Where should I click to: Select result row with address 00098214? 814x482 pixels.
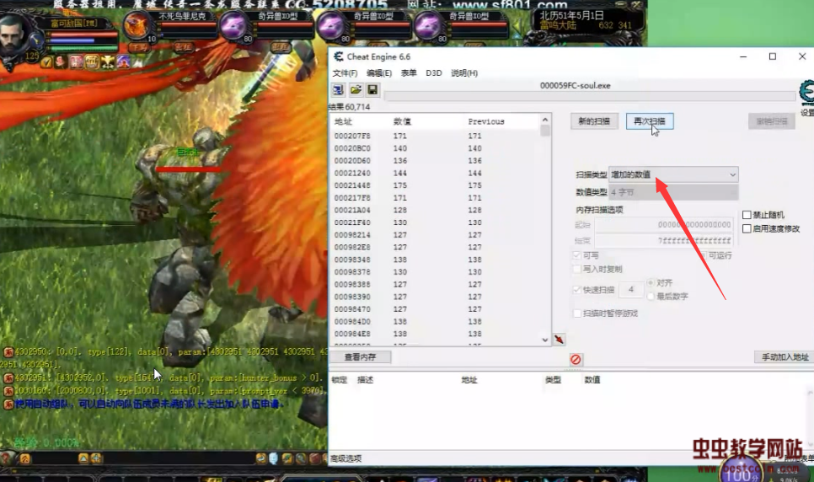pos(435,235)
